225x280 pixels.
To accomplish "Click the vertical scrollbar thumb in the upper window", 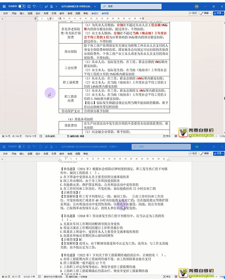I will coord(224,98).
